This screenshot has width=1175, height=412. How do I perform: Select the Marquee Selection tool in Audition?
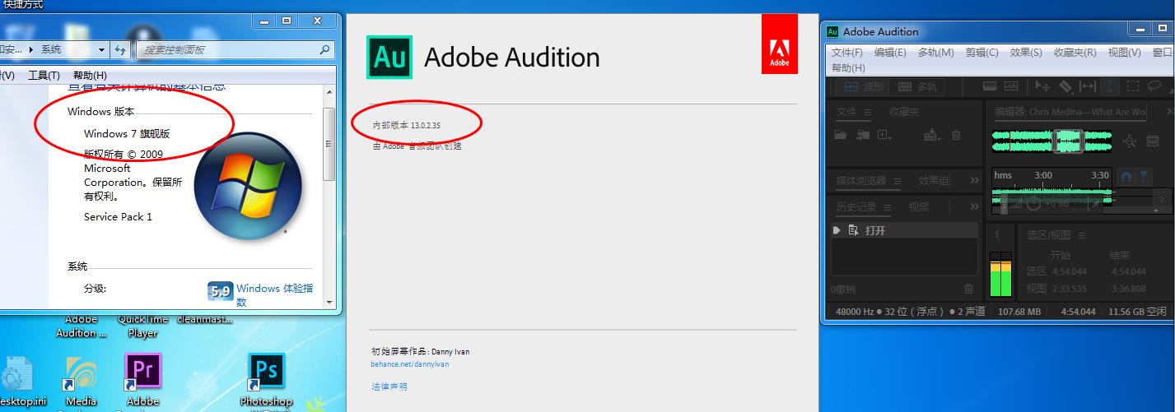[x=1132, y=86]
